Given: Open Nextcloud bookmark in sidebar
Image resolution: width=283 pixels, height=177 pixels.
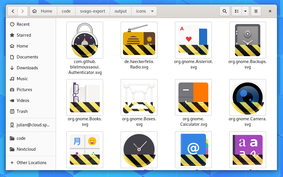Looking at the screenshot, I should (31, 149).
